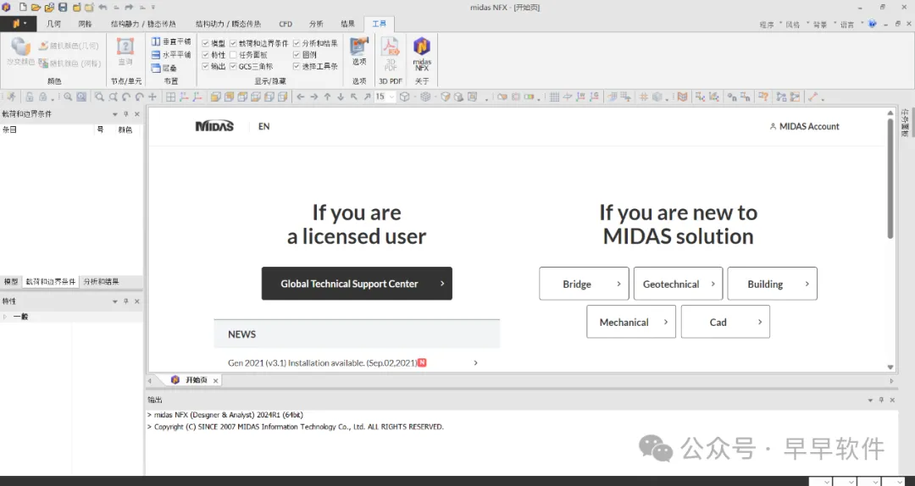Screen dimensions: 915x486
Task: Uncheck the 特性 checkbox
Action: (x=205, y=55)
